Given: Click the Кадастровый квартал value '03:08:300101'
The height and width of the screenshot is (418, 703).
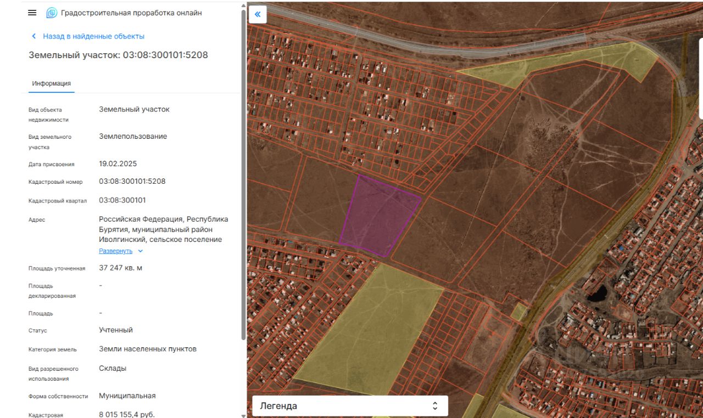Looking at the screenshot, I should coord(122,200).
